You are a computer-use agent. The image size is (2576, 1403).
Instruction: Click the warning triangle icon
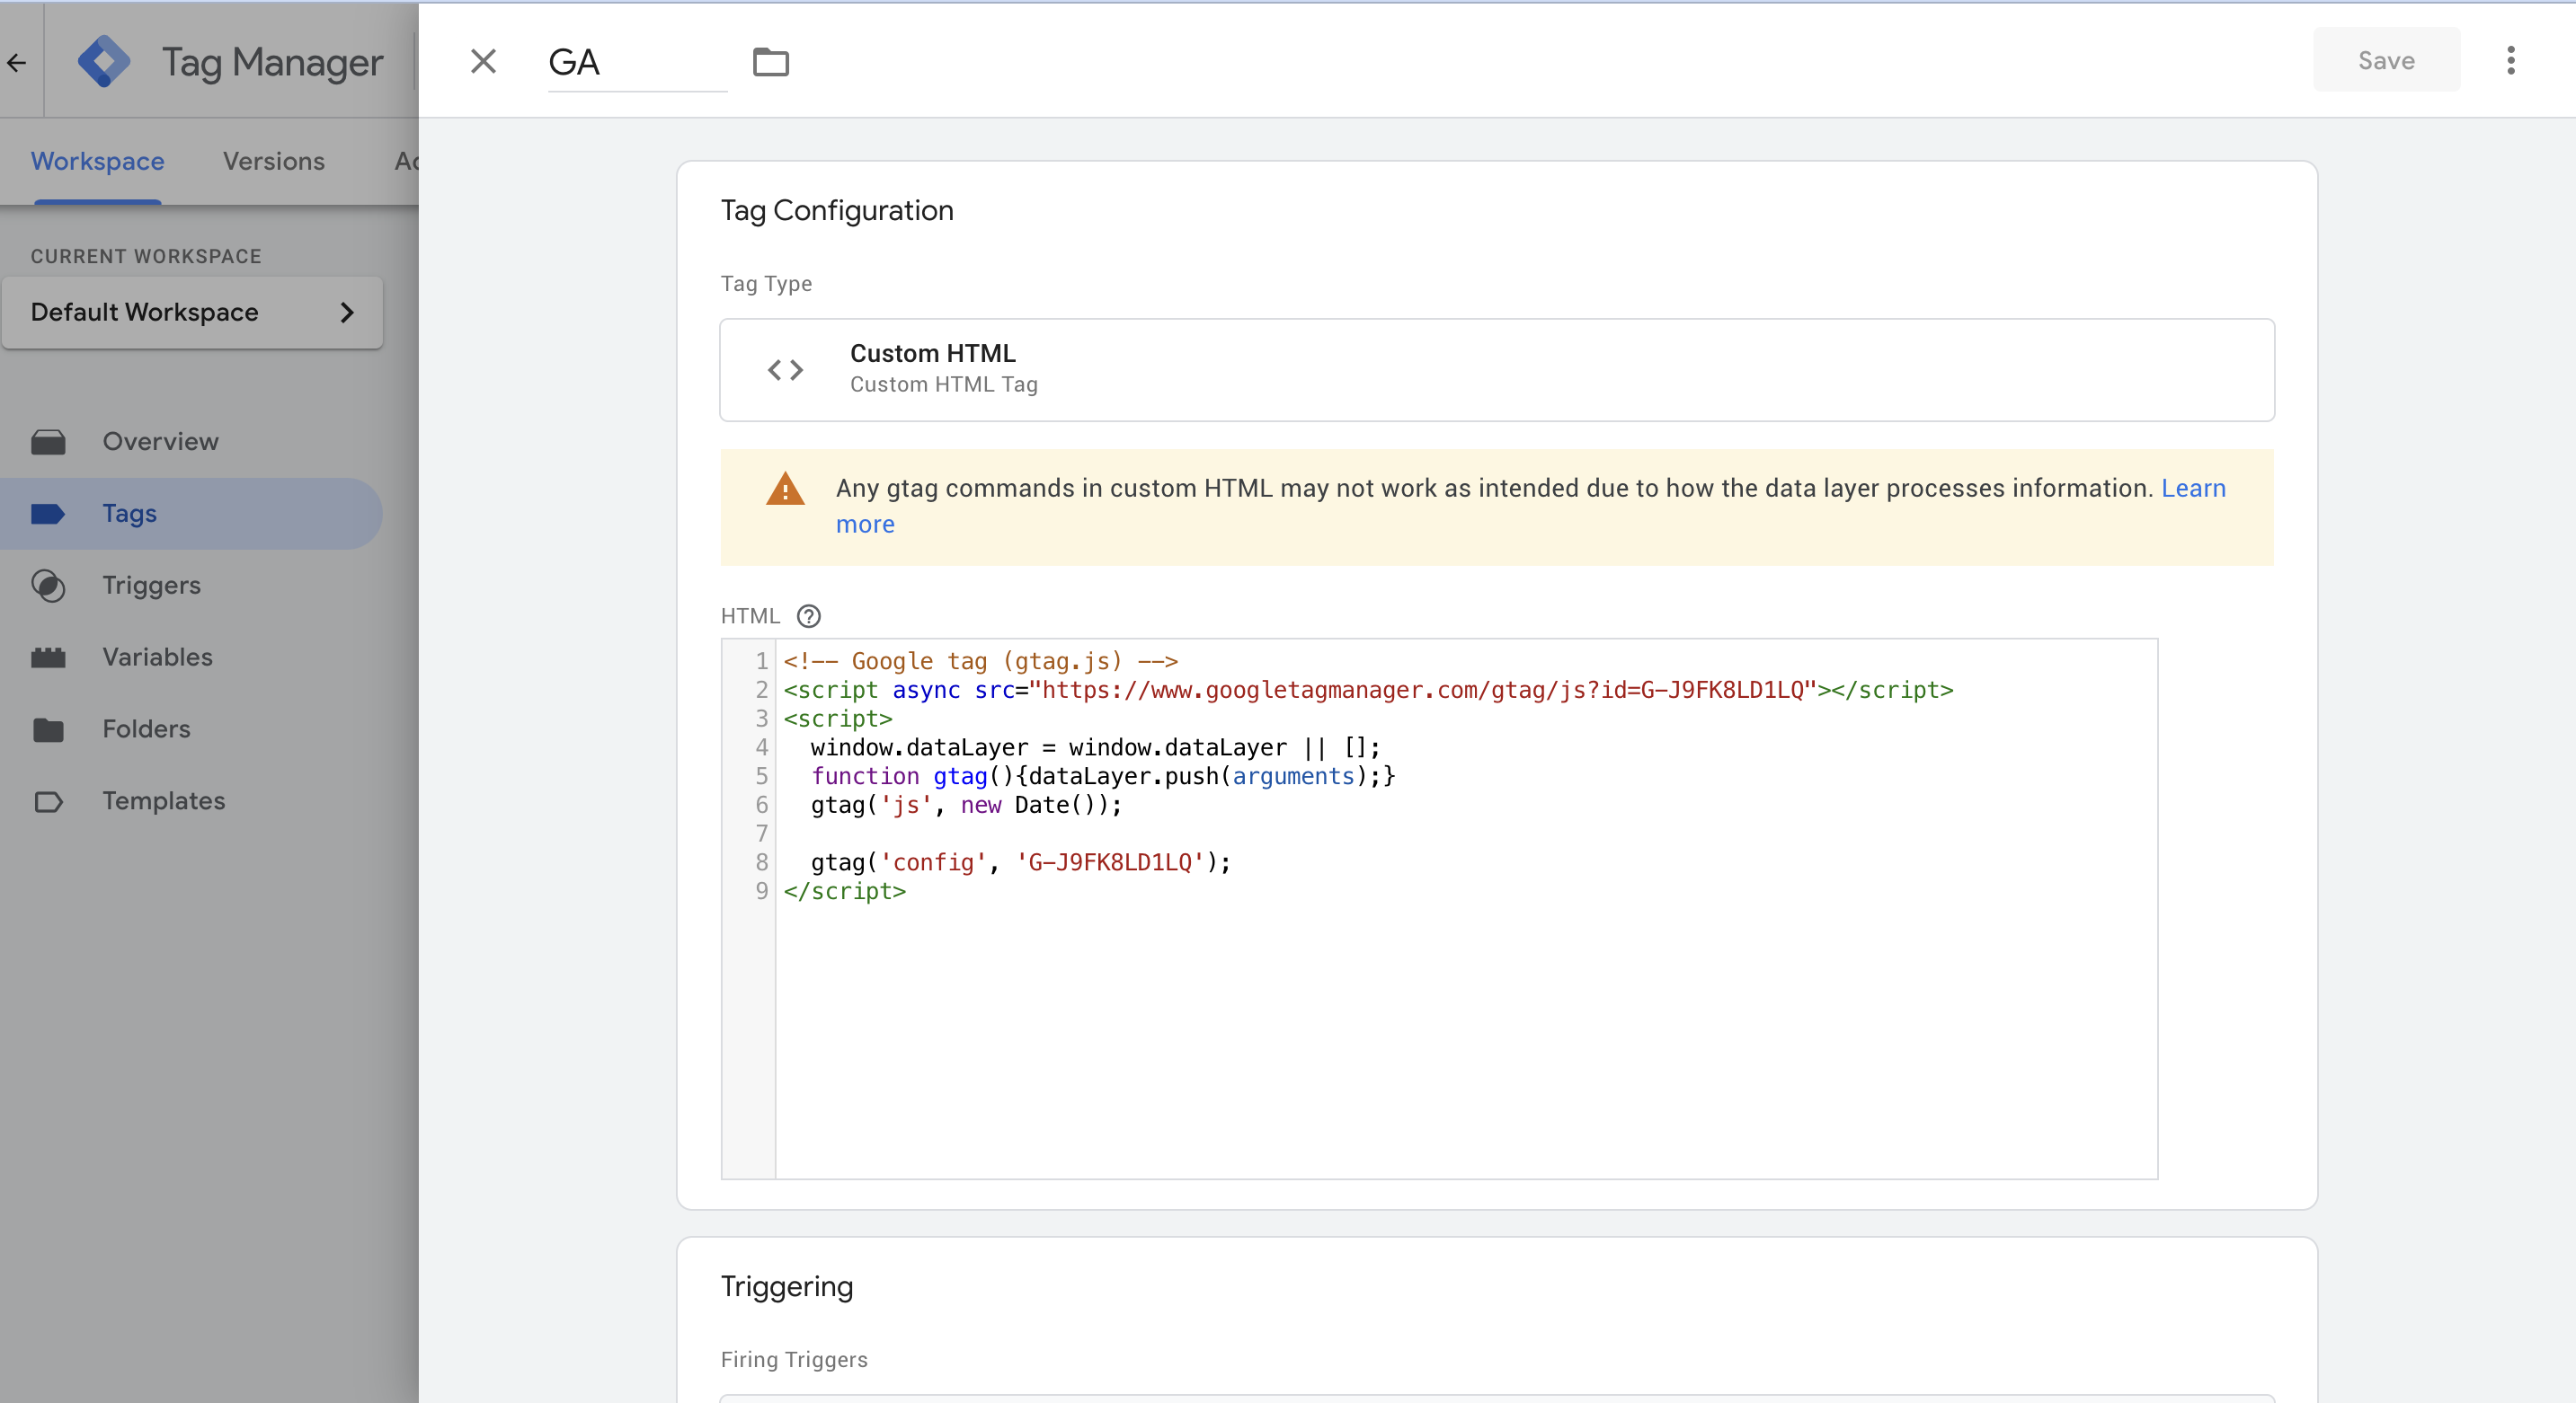[785, 490]
